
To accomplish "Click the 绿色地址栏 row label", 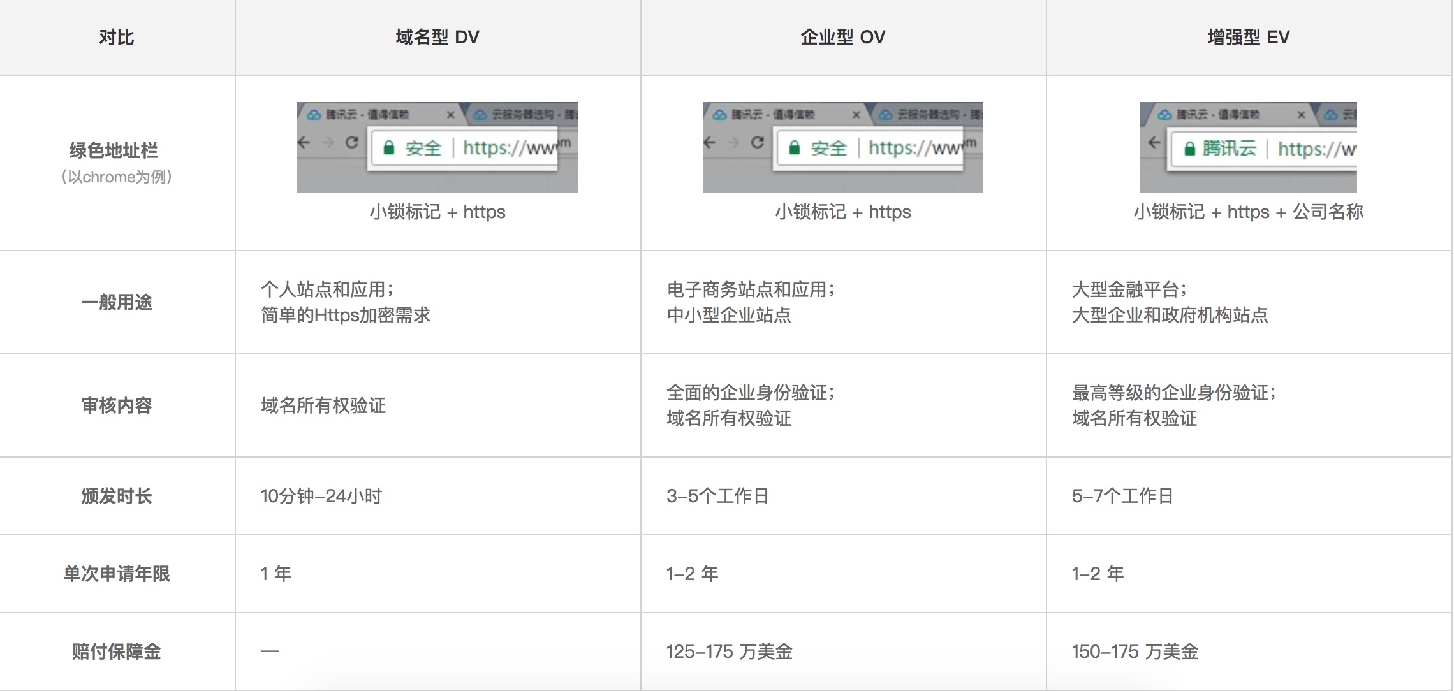I will click(114, 151).
